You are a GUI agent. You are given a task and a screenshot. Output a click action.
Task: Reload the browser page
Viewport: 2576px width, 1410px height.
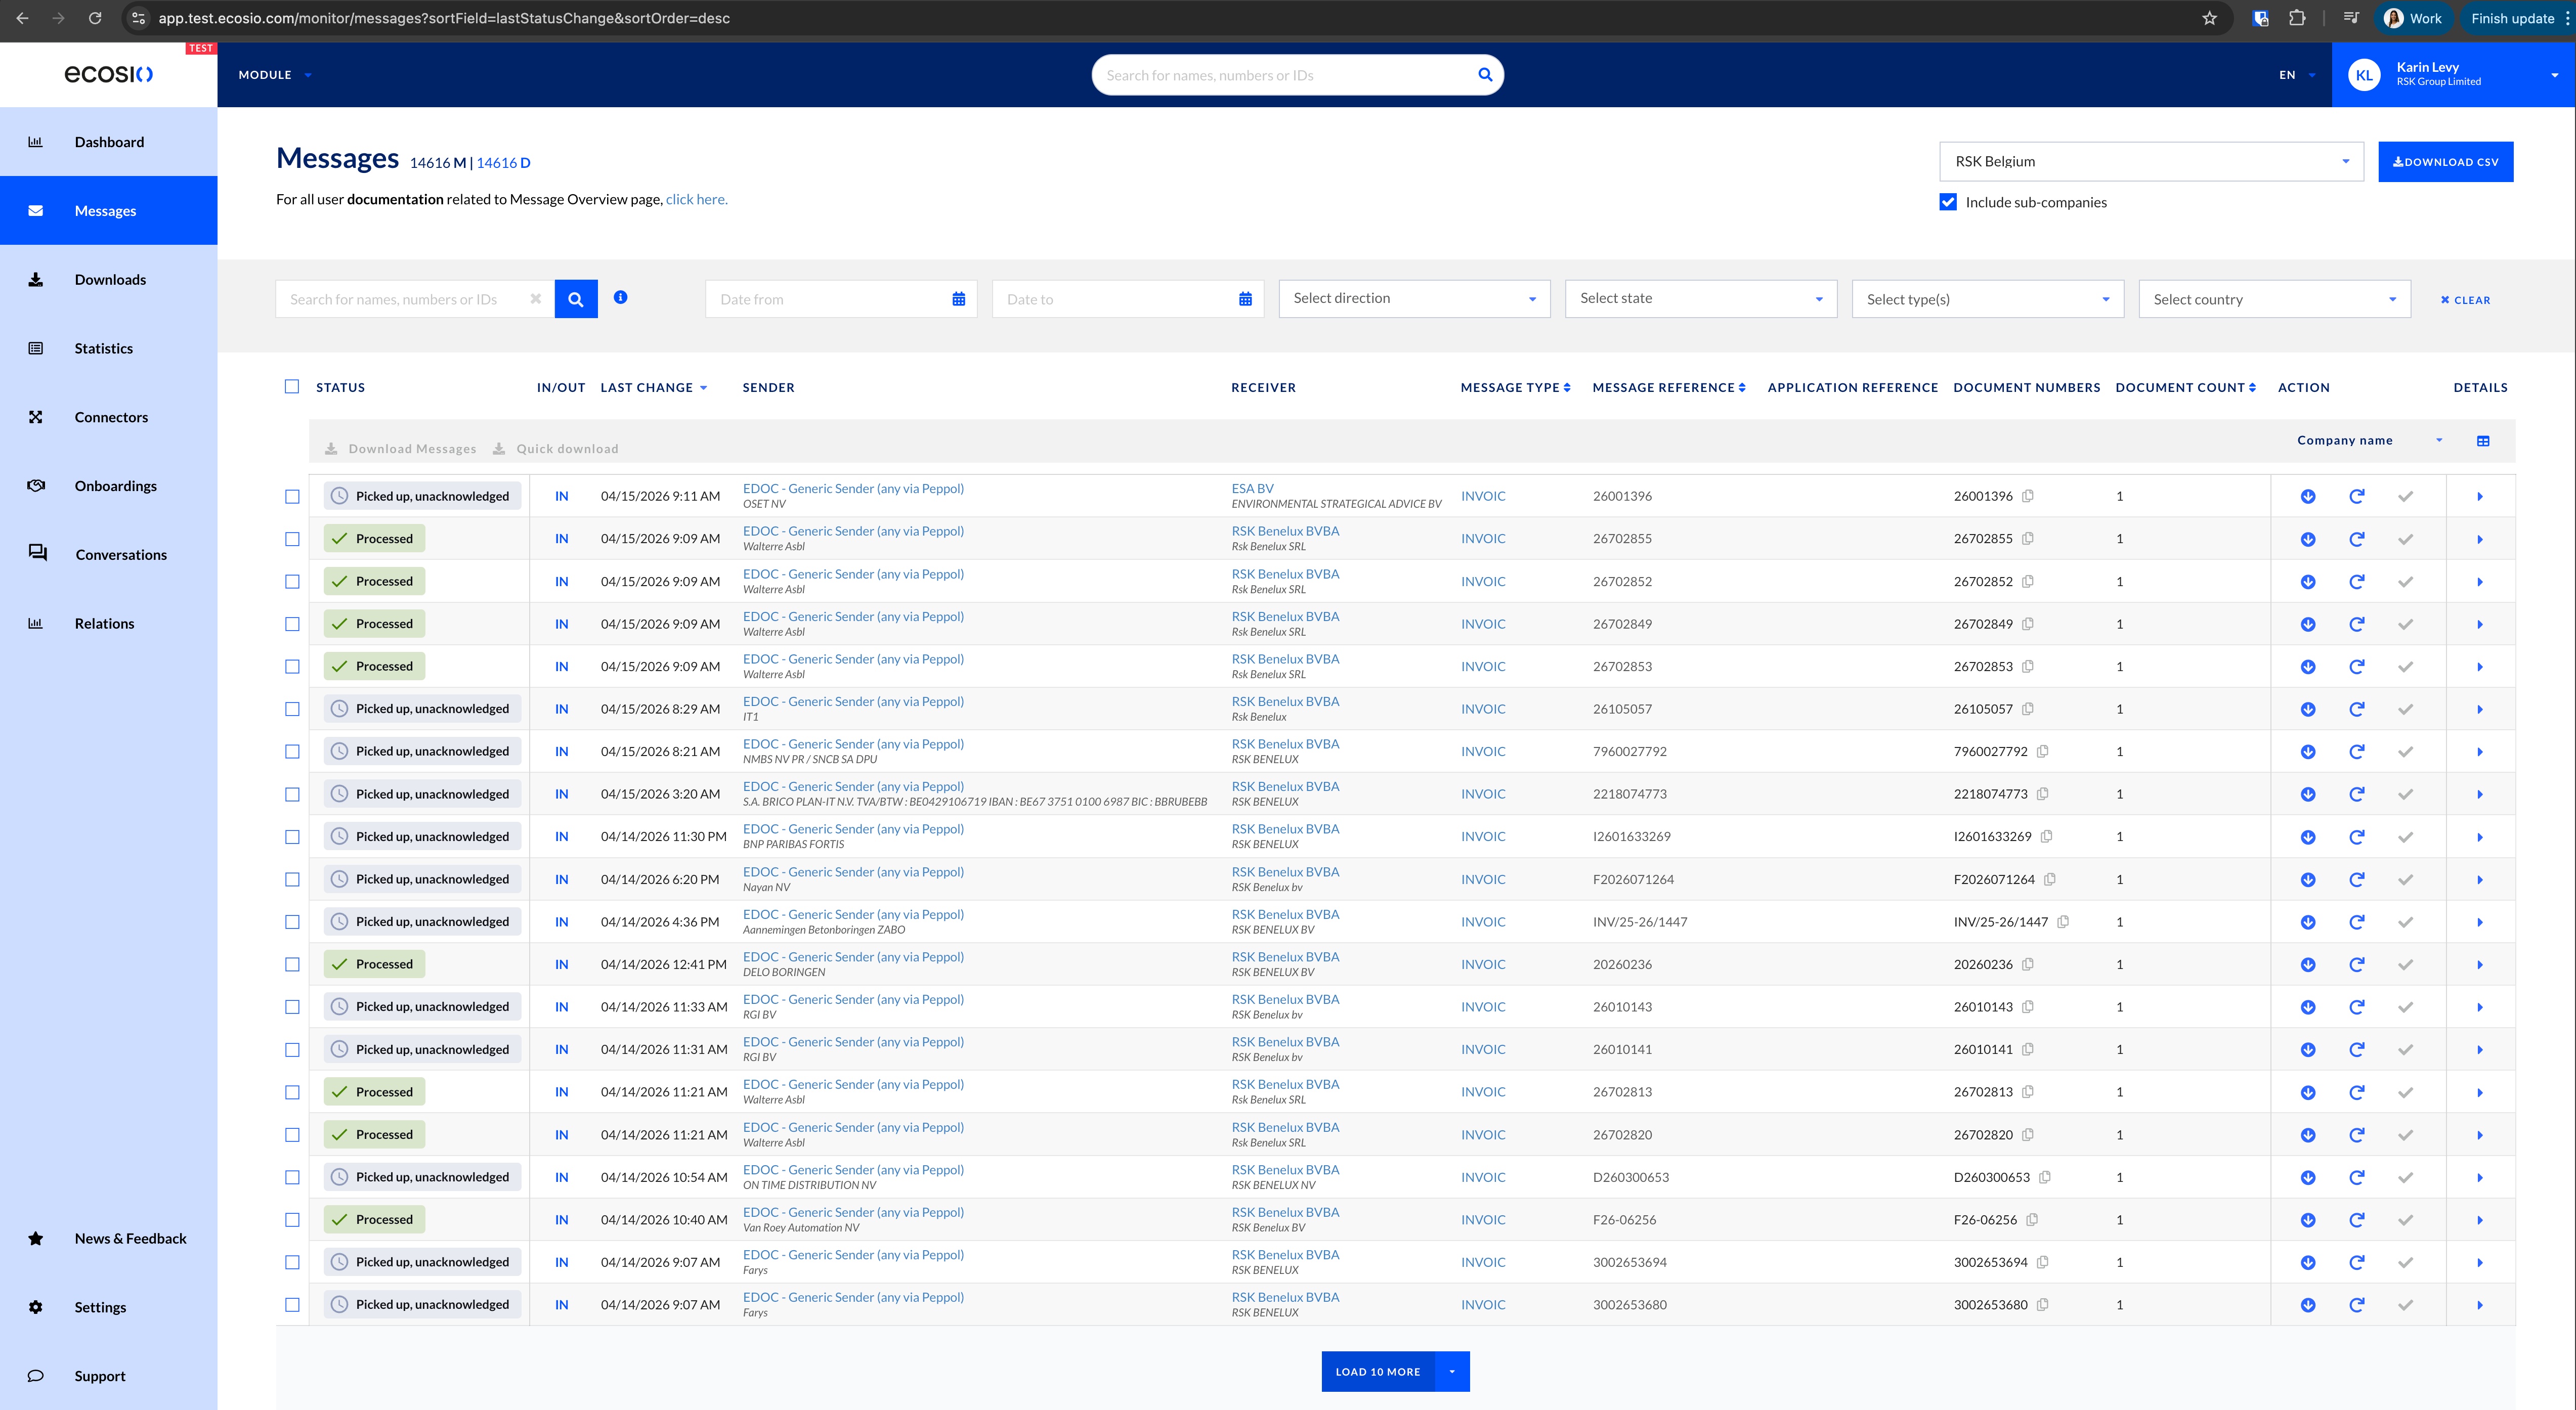[95, 18]
